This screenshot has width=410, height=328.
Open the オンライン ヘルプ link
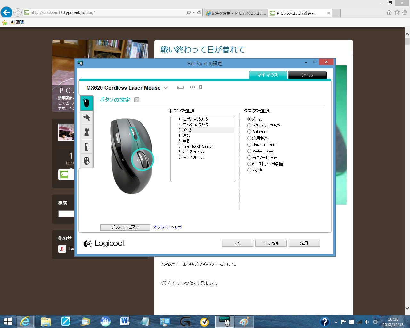[167, 227]
